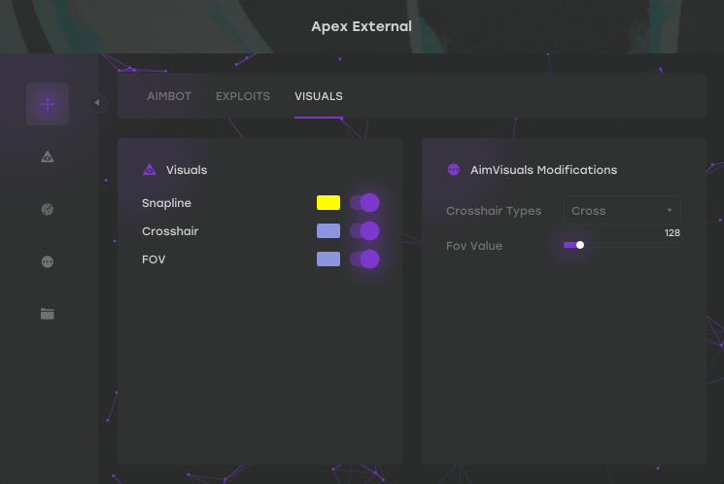This screenshot has width=724, height=484.
Task: Click the Visuals panel eye-triangle header icon
Action: click(149, 169)
